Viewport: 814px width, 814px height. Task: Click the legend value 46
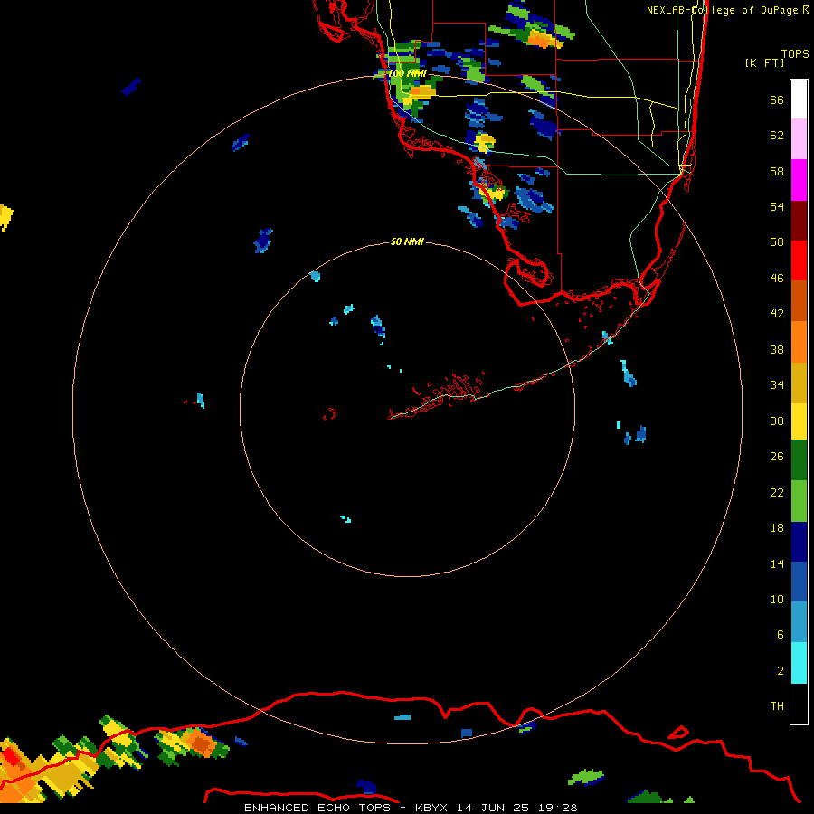tap(777, 279)
